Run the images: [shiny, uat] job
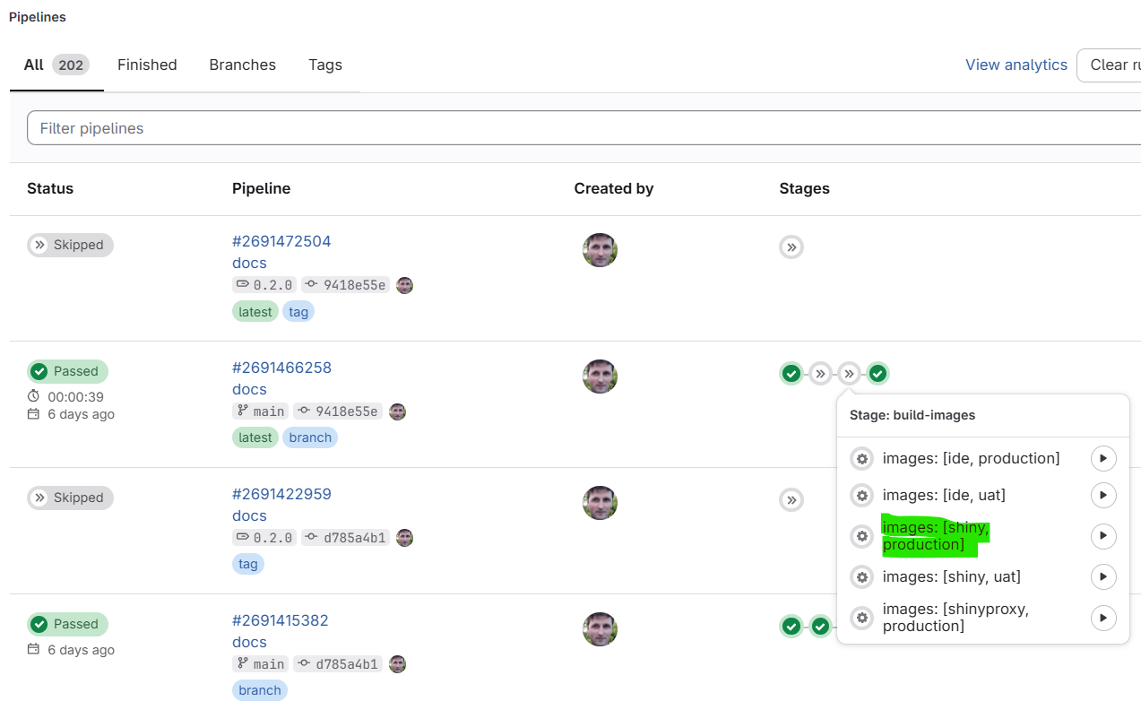The height and width of the screenshot is (710, 1141). 1103,576
